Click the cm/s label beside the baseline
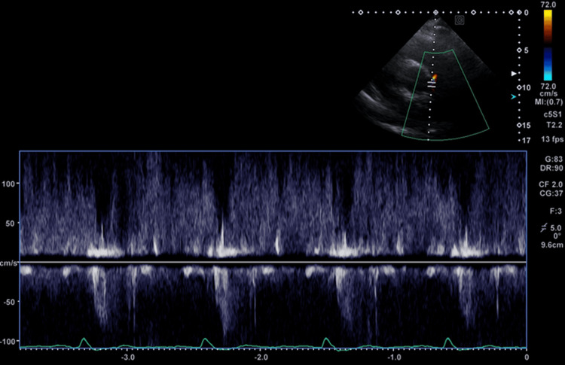This screenshot has width=565, height=365. (x=8, y=263)
